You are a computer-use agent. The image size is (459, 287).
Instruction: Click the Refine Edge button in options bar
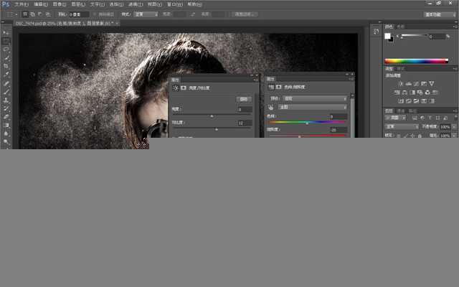pos(245,14)
